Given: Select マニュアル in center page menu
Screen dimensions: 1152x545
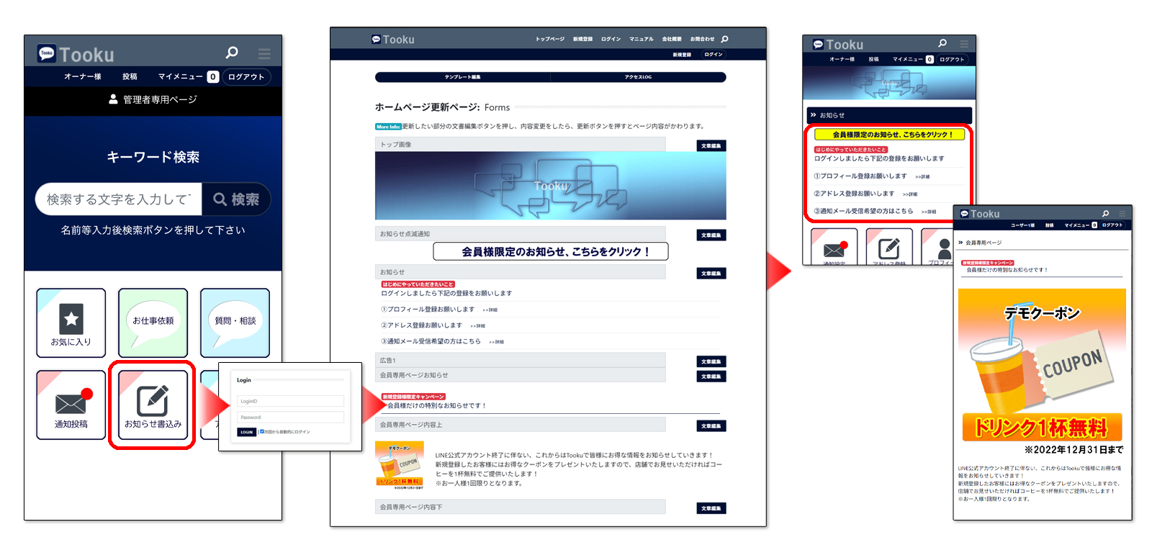Looking at the screenshot, I should click(642, 39).
